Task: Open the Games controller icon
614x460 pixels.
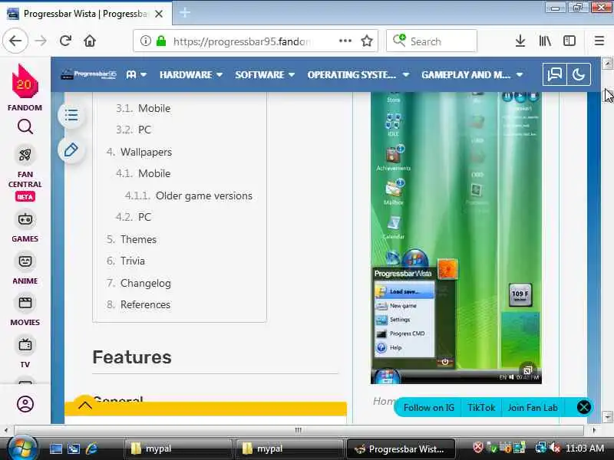Action: (x=25, y=219)
